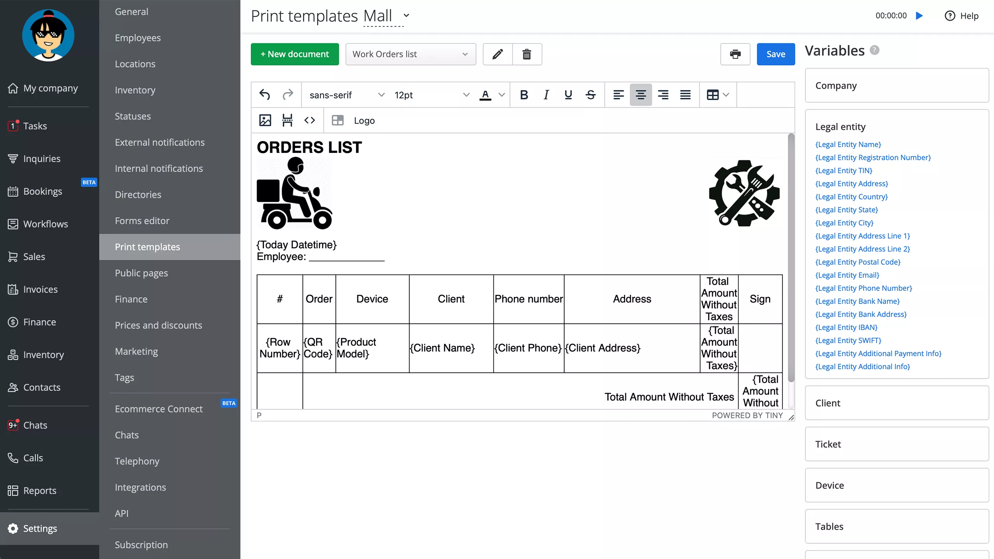This screenshot has width=994, height=559.
Task: Expand the 12pt font size dropdown
Action: pos(431,95)
